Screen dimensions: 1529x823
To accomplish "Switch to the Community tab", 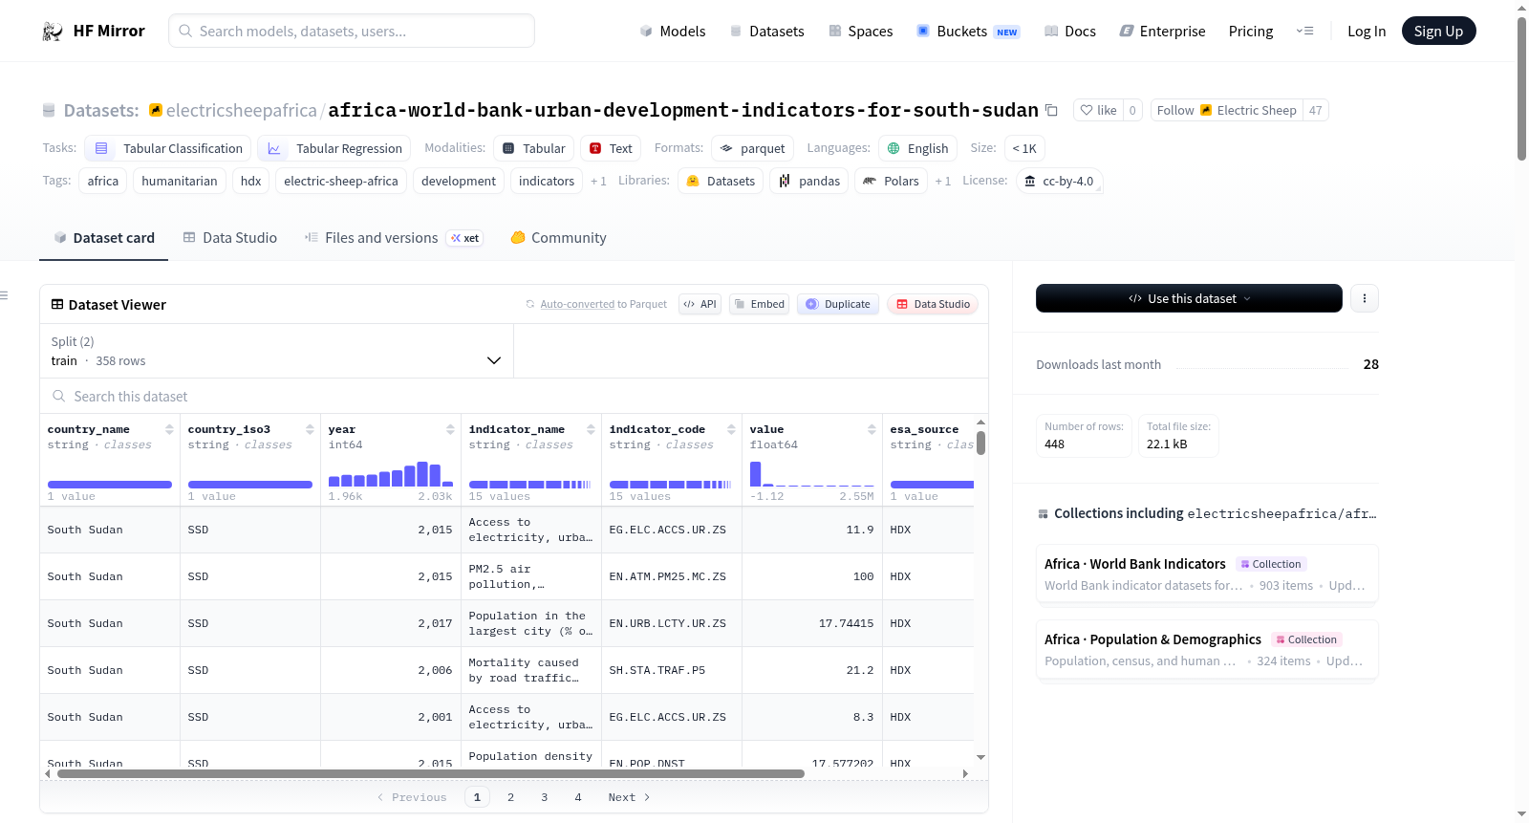I will [x=558, y=238].
